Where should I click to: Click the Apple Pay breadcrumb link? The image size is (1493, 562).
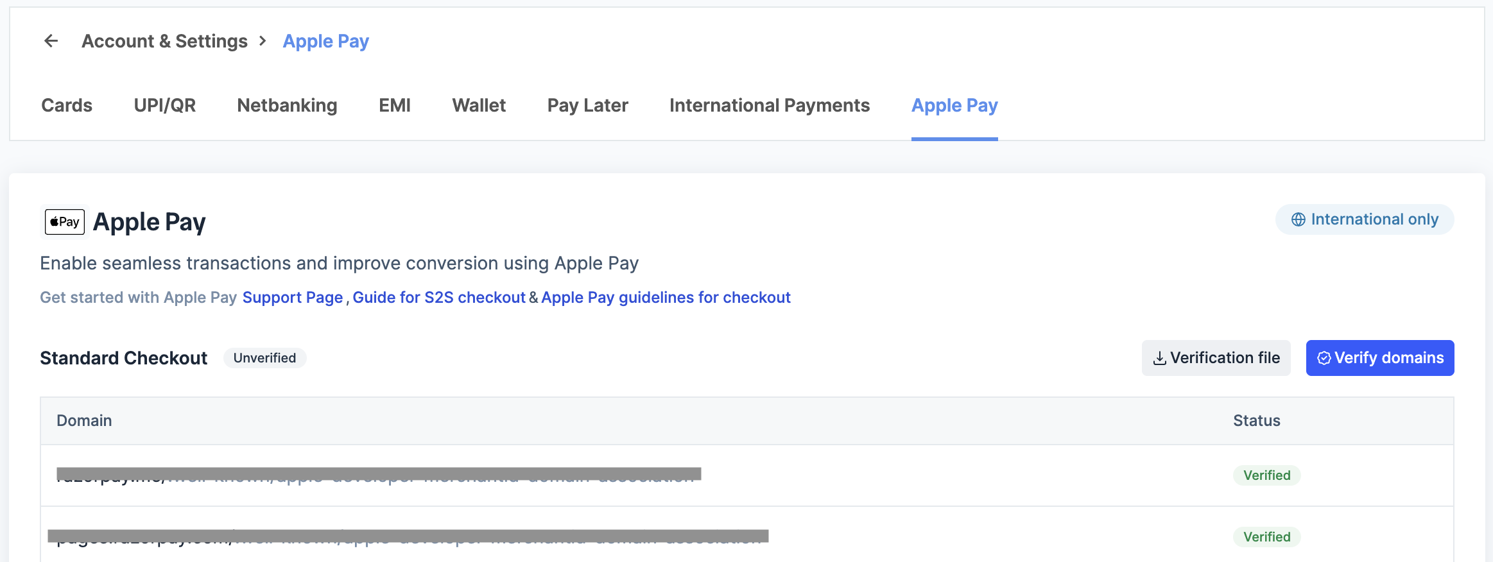(x=326, y=41)
